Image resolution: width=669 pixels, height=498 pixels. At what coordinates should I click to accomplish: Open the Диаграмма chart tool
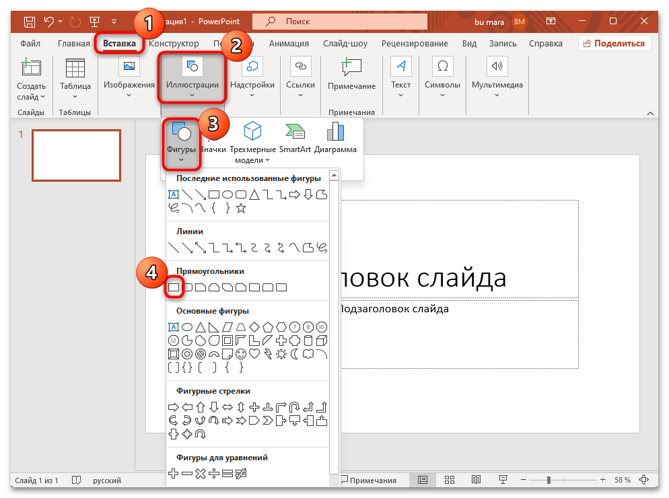(336, 141)
